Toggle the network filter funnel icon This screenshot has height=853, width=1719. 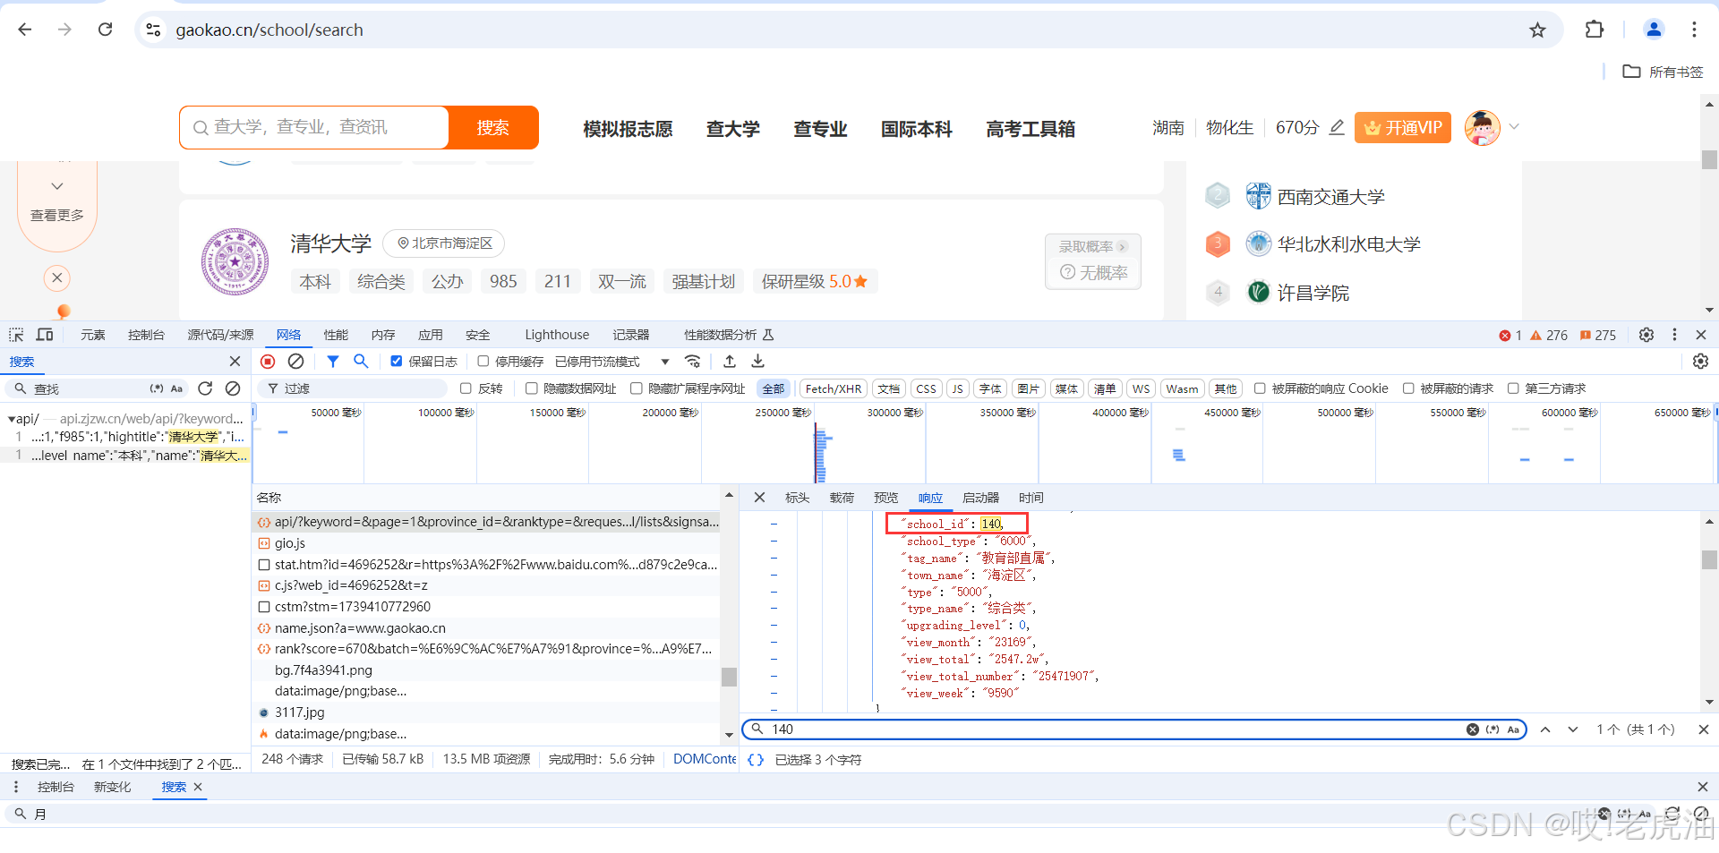(x=332, y=362)
